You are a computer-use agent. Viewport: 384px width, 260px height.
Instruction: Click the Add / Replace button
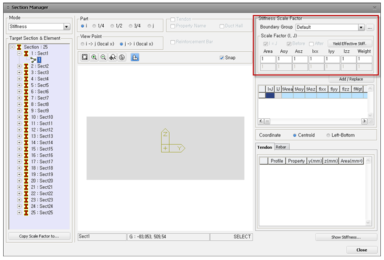coord(351,79)
